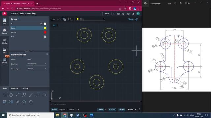Switch to the Modify tab
Viewport: 211px width, 118px height.
(x=25, y=88)
